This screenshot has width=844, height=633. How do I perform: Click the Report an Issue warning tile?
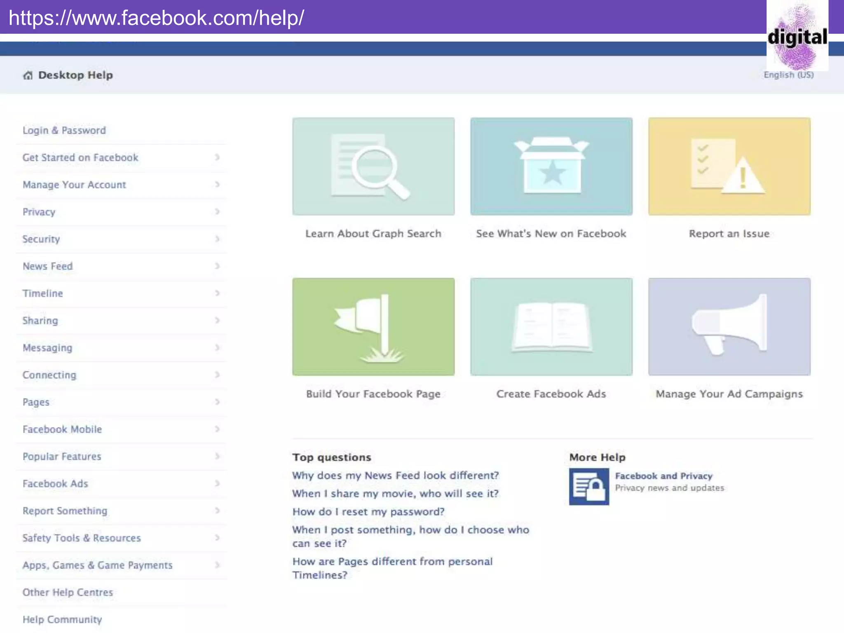point(729,166)
